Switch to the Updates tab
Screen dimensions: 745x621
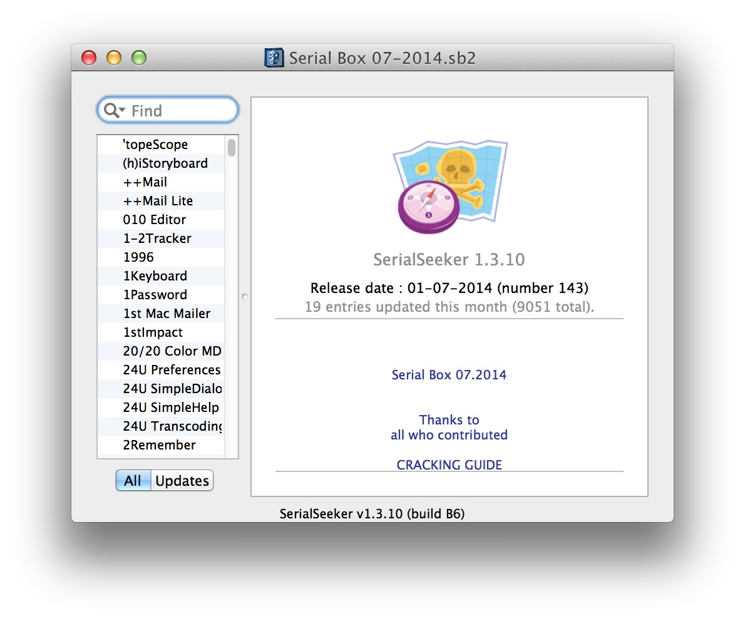tap(182, 480)
